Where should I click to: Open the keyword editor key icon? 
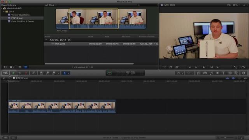(34, 73)
